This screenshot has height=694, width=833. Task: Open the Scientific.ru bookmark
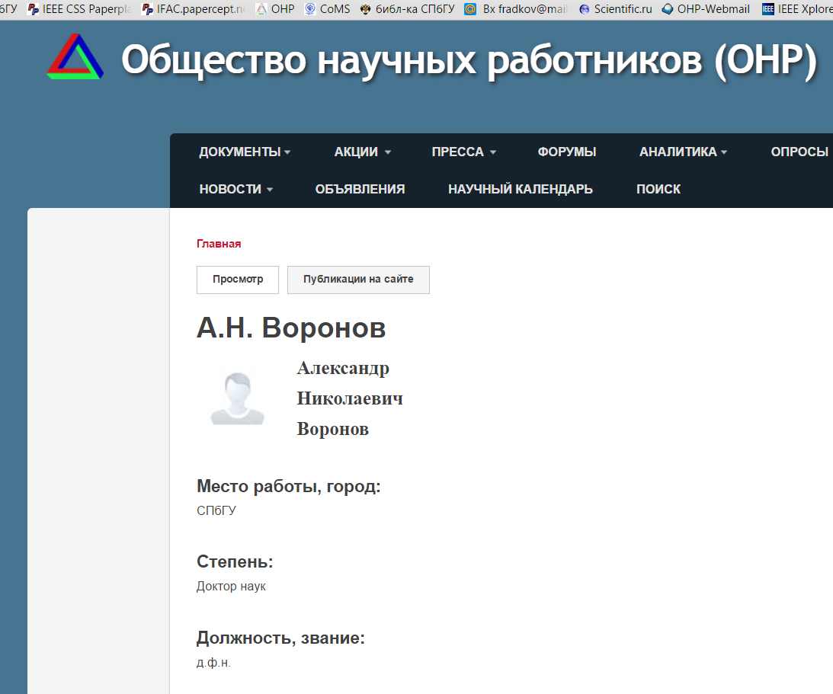pyautogui.click(x=615, y=9)
